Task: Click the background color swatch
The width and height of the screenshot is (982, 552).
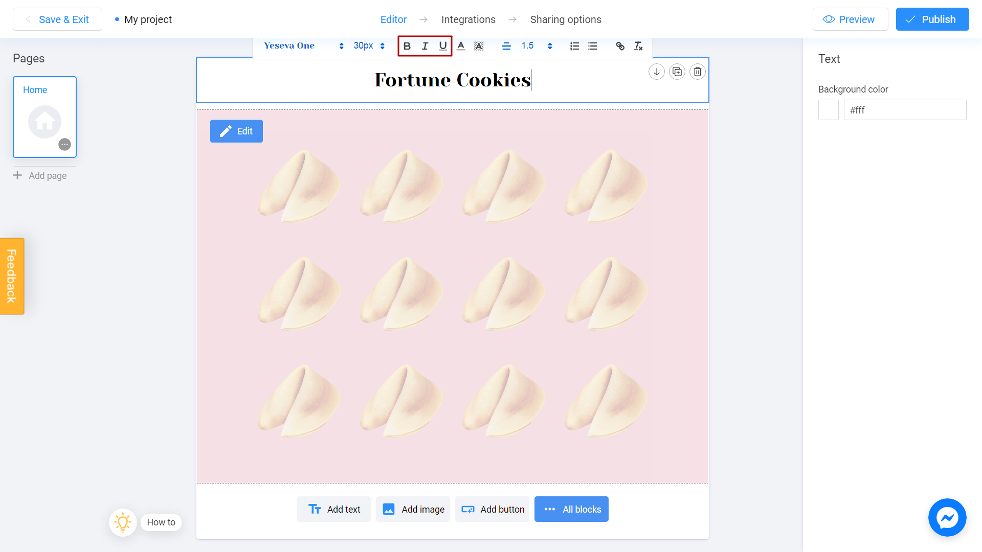Action: pyautogui.click(x=828, y=109)
